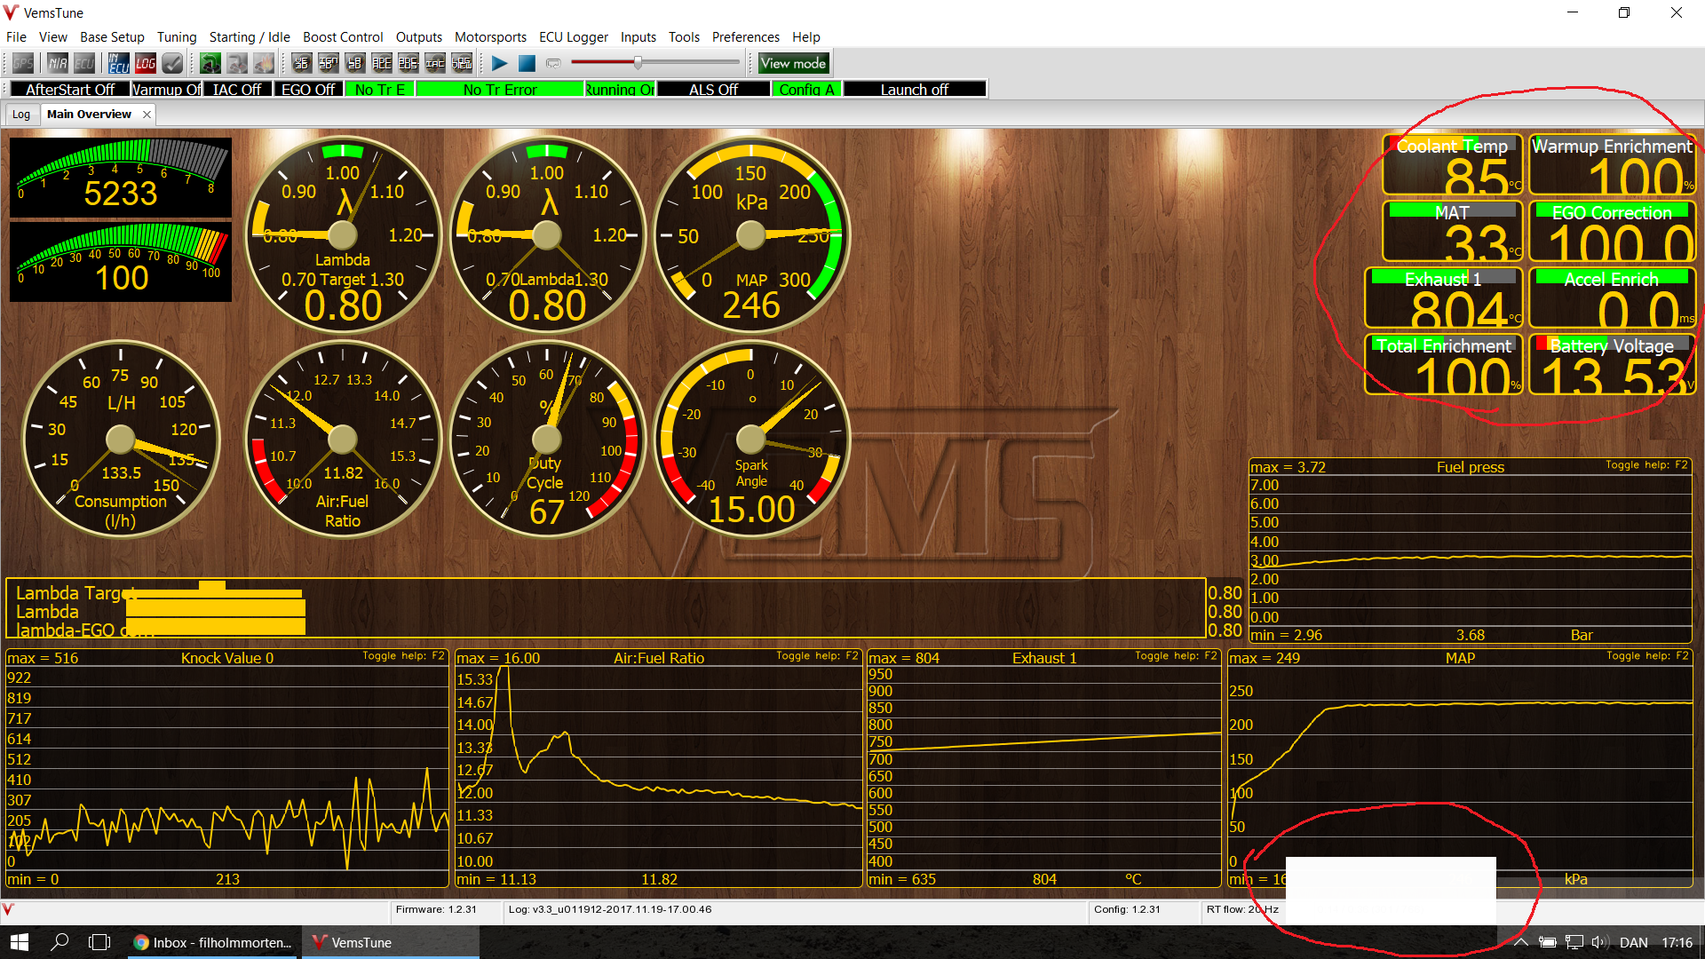Screen dimensions: 1705x959
Task: Open the Inputs menu
Action: pyautogui.click(x=638, y=37)
